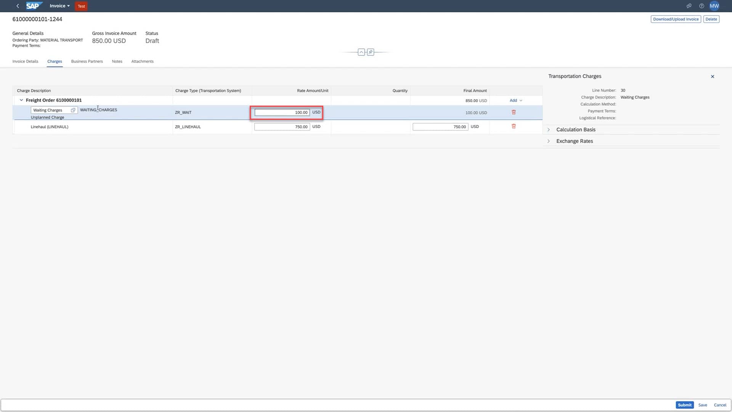Click the Delete invoice button
This screenshot has height=412, width=732.
(x=711, y=19)
